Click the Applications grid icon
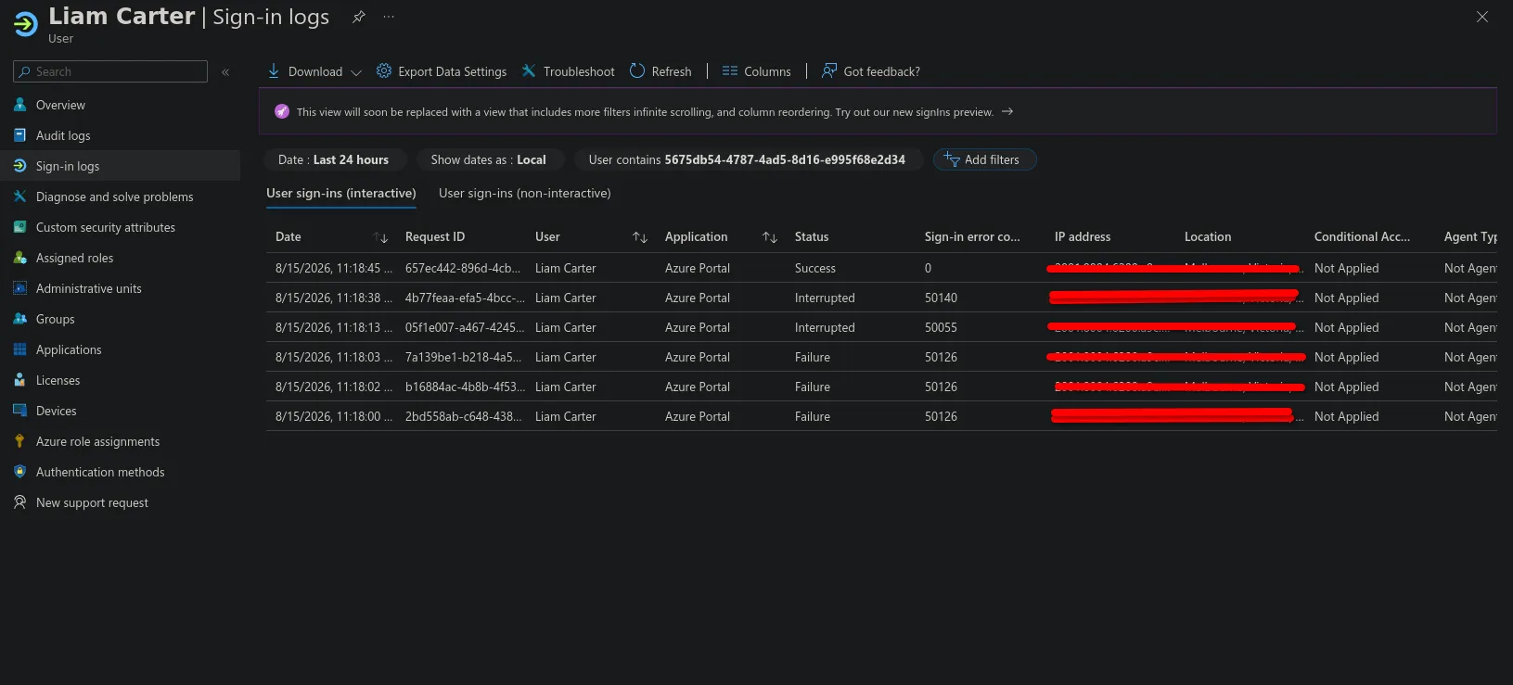 click(19, 349)
